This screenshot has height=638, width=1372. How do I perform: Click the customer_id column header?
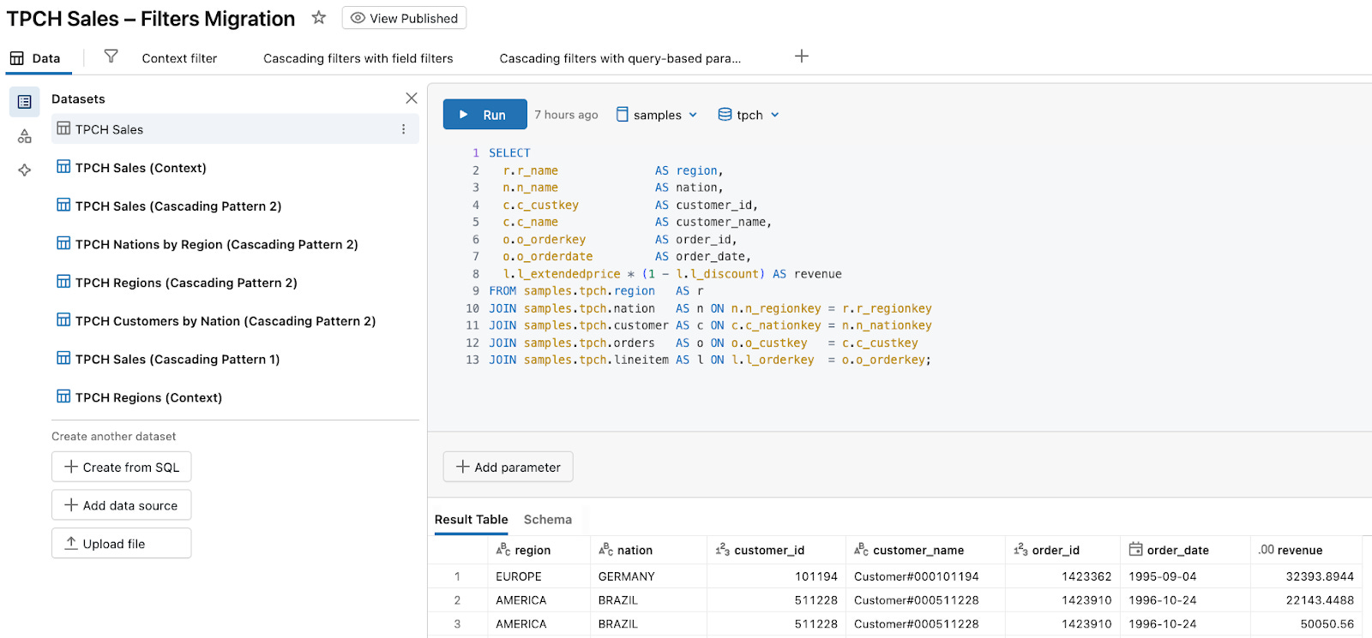[776, 550]
